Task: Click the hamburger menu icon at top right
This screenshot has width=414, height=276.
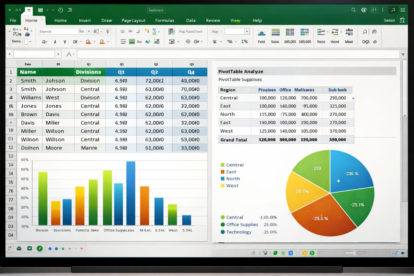Action: pyautogui.click(x=403, y=10)
